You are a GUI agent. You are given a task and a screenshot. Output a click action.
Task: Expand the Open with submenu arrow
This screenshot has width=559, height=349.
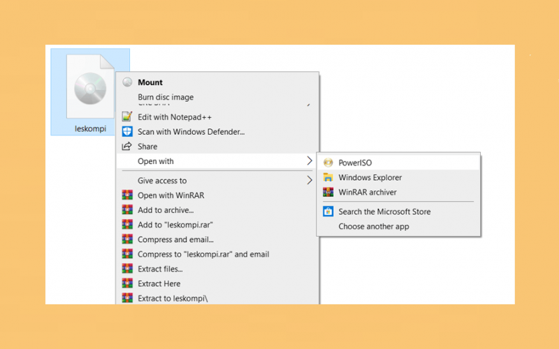point(310,161)
